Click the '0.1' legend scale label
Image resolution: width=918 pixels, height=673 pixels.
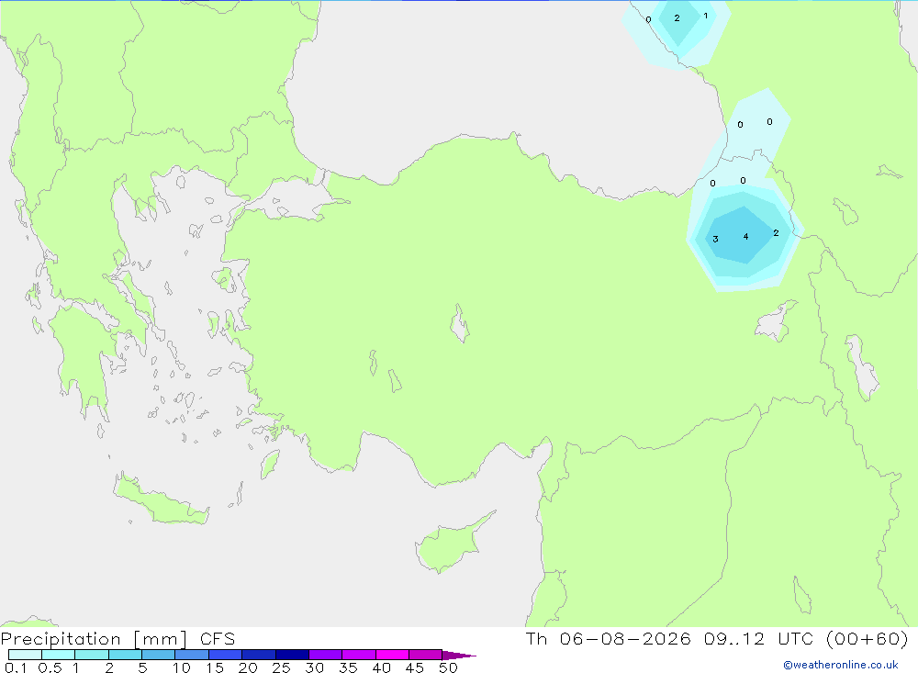[x=16, y=667]
